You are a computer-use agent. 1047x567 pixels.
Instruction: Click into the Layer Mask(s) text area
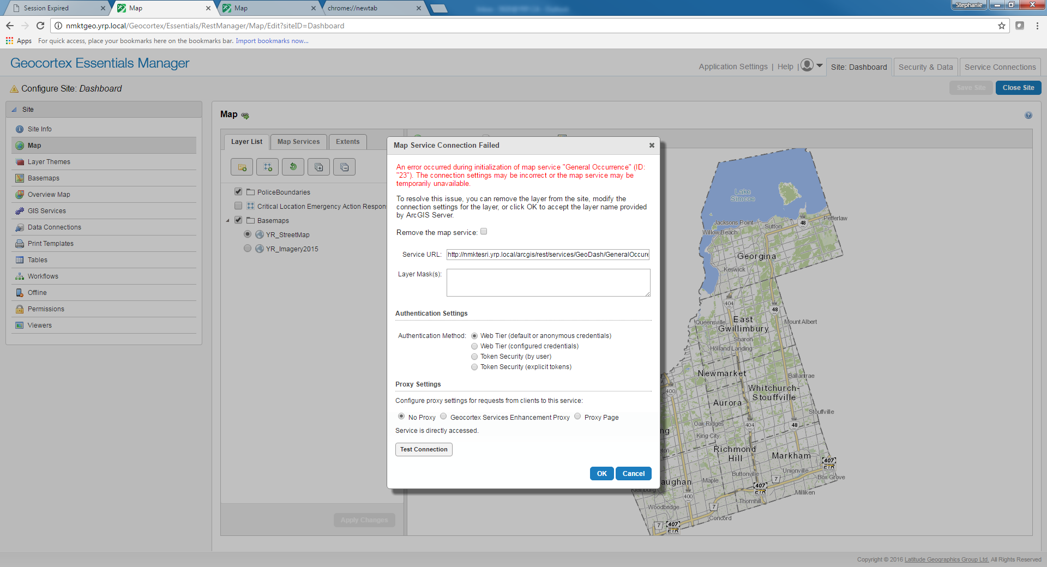(548, 283)
